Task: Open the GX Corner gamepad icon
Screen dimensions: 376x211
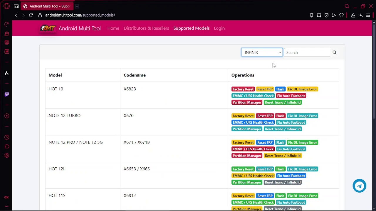Action: 16,6
